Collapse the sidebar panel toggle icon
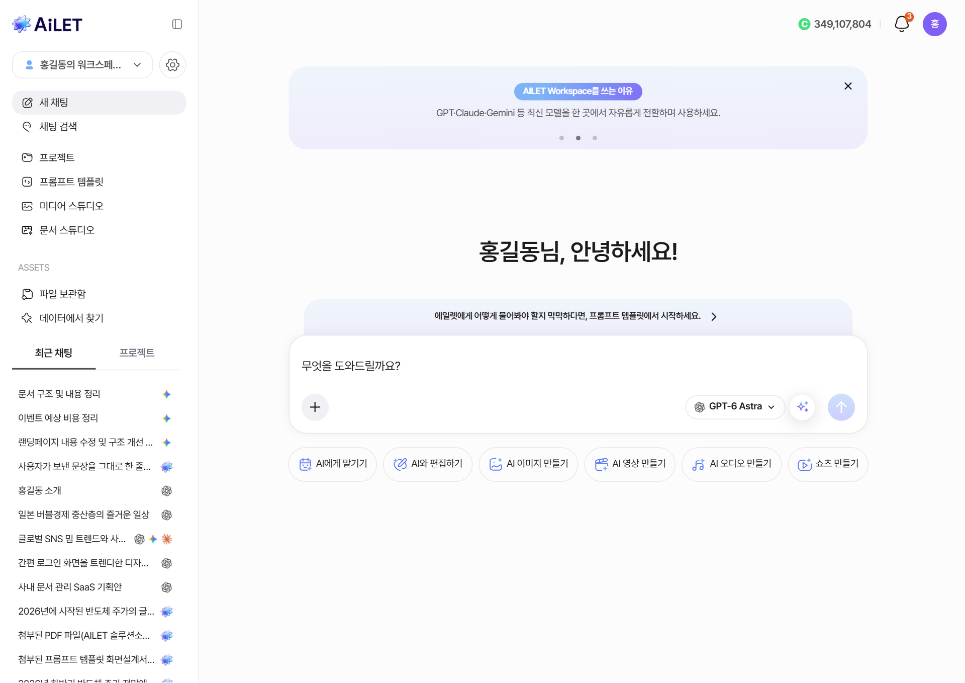 tap(177, 24)
